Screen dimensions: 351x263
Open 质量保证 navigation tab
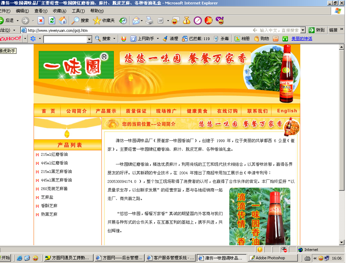(x=136, y=111)
